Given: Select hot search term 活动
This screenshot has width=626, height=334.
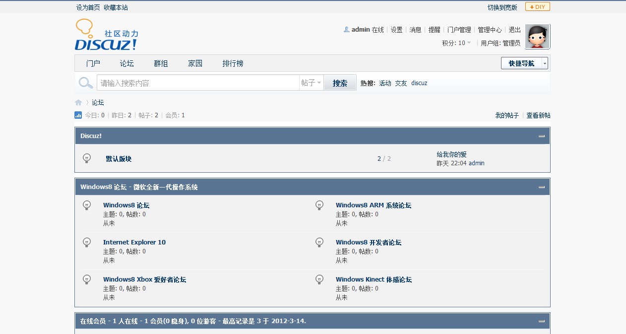Looking at the screenshot, I should (385, 83).
